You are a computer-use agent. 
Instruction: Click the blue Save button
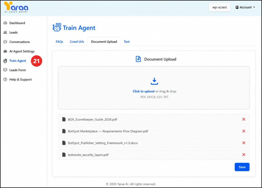point(242,167)
